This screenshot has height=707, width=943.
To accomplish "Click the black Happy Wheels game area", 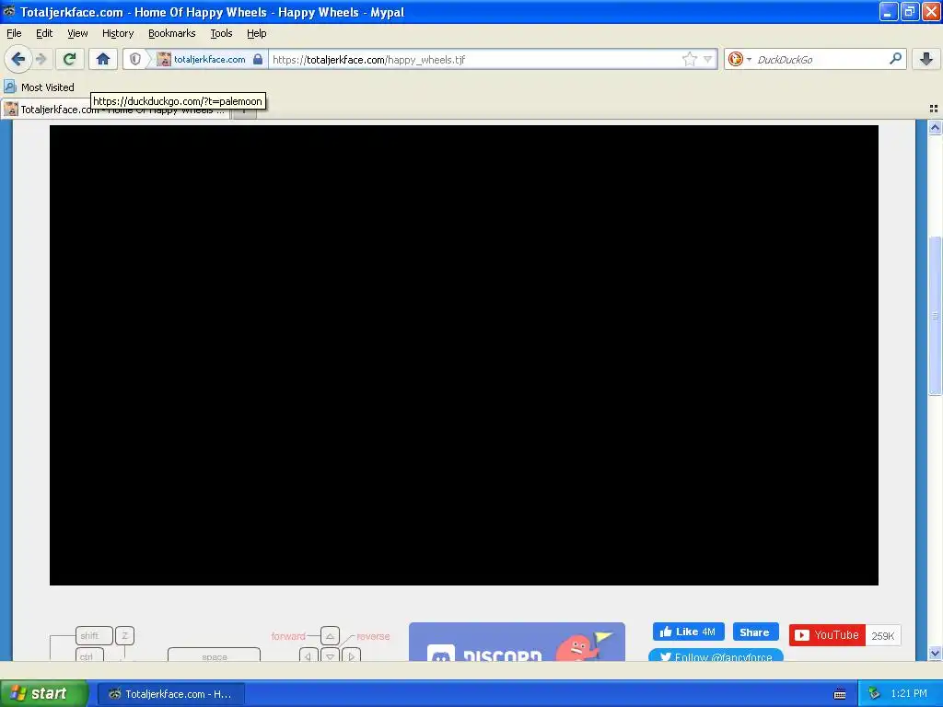I will coord(464,354).
